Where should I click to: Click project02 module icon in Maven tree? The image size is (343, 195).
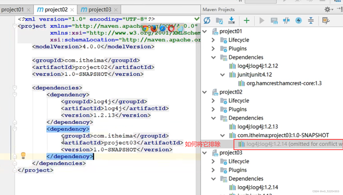(x=215, y=92)
